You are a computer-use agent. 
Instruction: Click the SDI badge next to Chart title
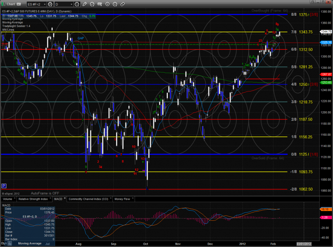[19, 4]
